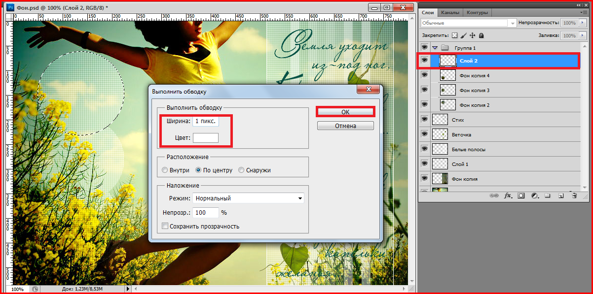Enable Сохранить прозрачность checkbox
593x294 pixels.
[165, 226]
